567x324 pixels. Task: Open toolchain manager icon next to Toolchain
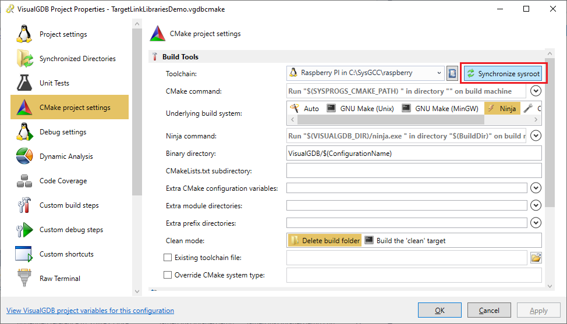point(452,74)
